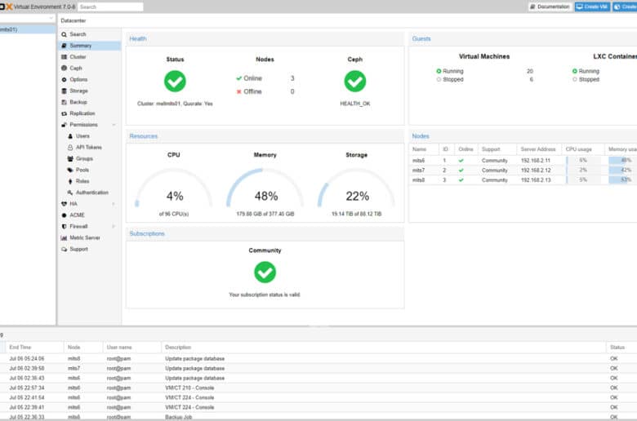
Task: Open the Storage menu item
Action: [x=89, y=91]
